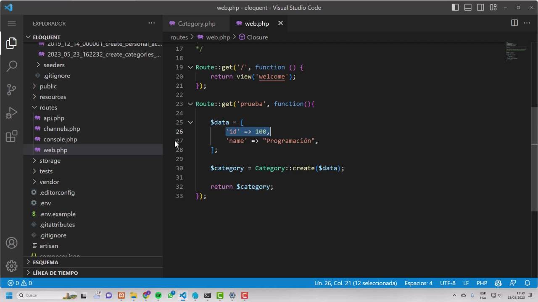538x302 pixels.
Task: Toggle the primary sidebar layout button
Action: click(x=455, y=8)
